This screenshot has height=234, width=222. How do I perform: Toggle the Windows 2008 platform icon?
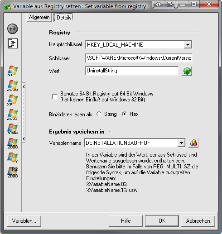click(13, 143)
